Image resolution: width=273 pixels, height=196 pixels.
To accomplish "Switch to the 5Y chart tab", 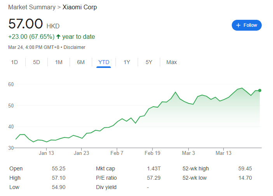I will pyautogui.click(x=149, y=62).
